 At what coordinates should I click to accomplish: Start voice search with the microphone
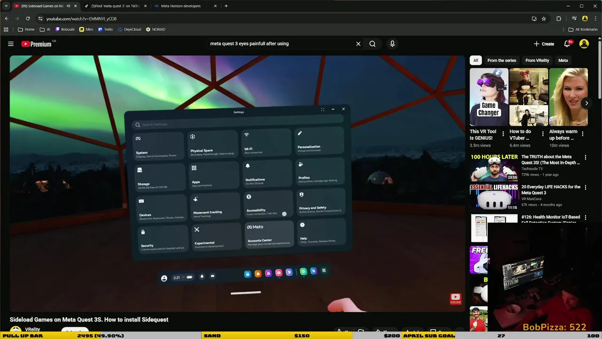click(392, 44)
